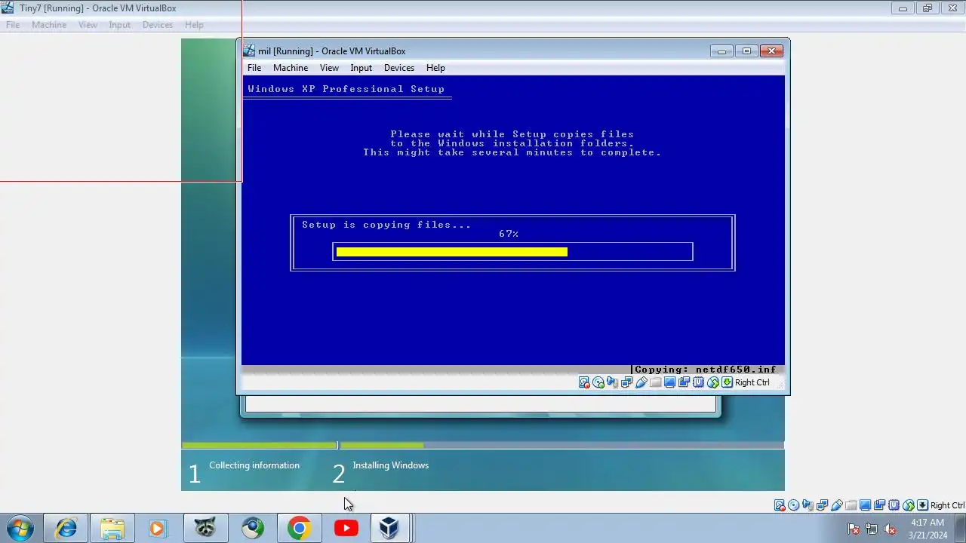This screenshot has width=966, height=543.
Task: Click network icon in Tiny7 status bar
Action: (822, 505)
